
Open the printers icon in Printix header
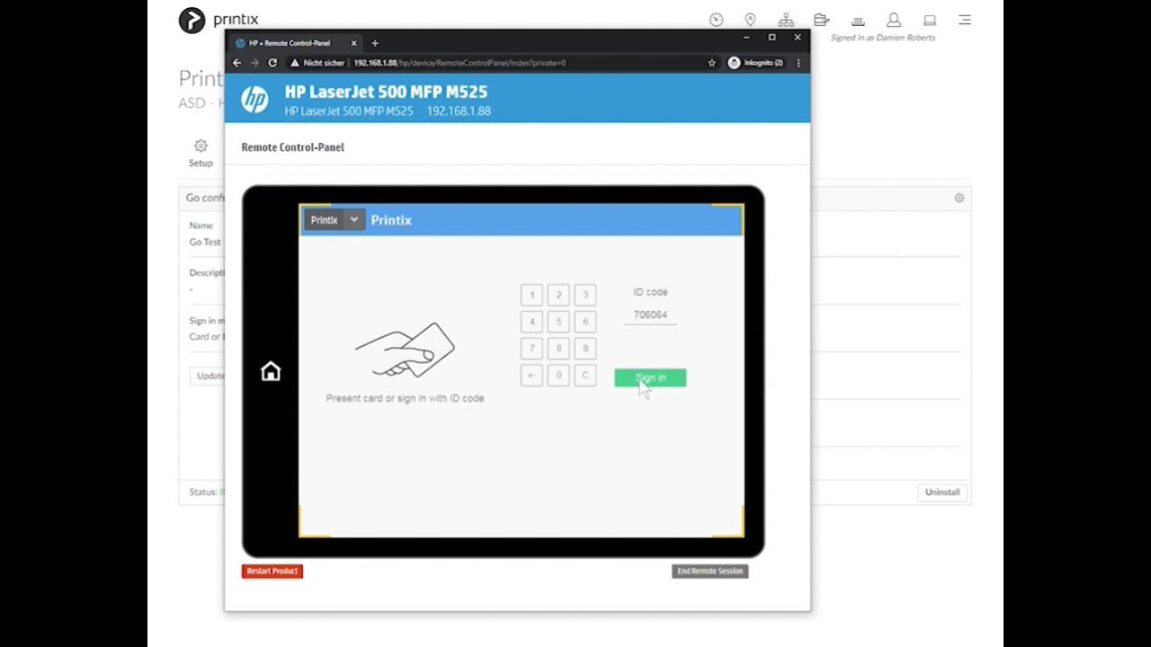click(x=858, y=20)
